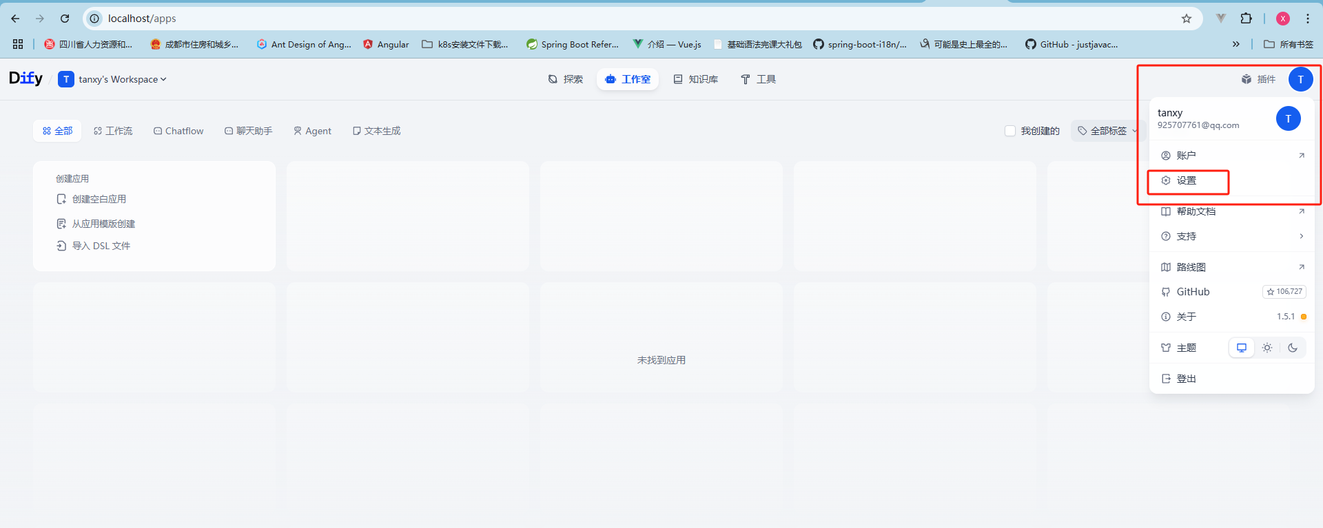Switch to light theme sun icon
This screenshot has height=528, width=1323.
pyautogui.click(x=1267, y=348)
